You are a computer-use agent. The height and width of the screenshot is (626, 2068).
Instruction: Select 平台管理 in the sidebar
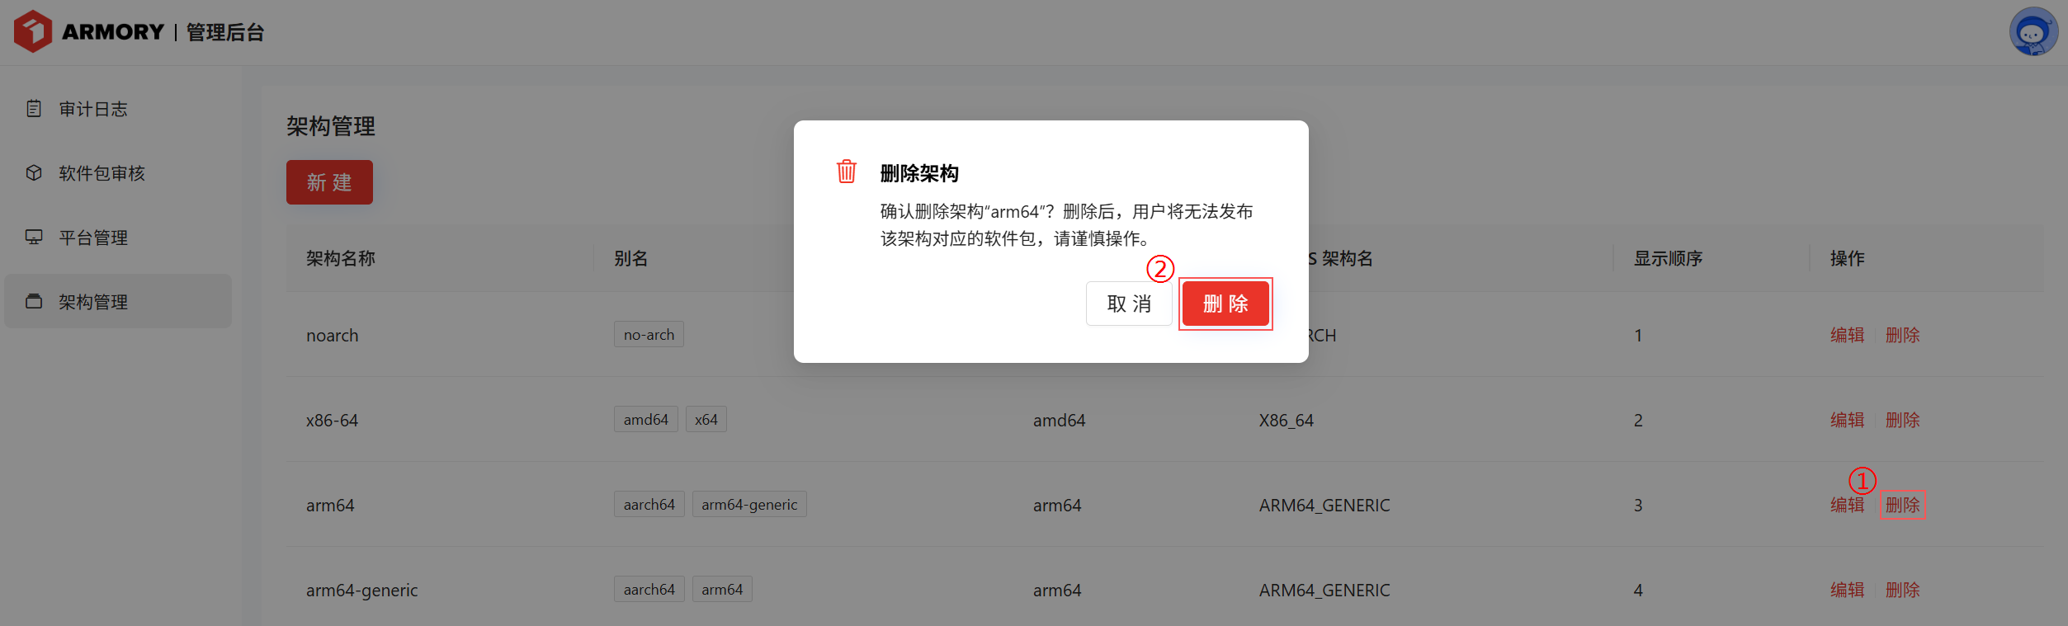coord(92,238)
